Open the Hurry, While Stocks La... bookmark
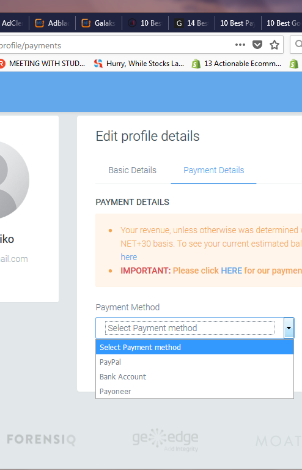The image size is (302, 470). (x=139, y=64)
